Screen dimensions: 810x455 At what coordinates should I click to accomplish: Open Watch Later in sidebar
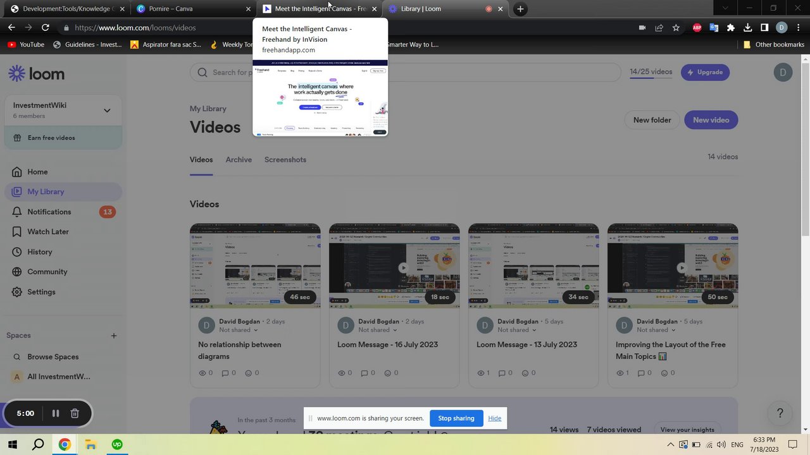tap(63, 232)
